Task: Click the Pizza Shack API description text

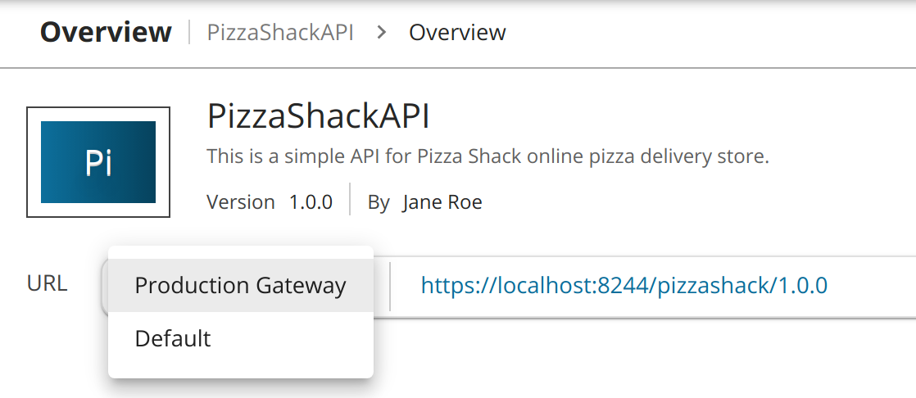Action: pyautogui.click(x=487, y=156)
